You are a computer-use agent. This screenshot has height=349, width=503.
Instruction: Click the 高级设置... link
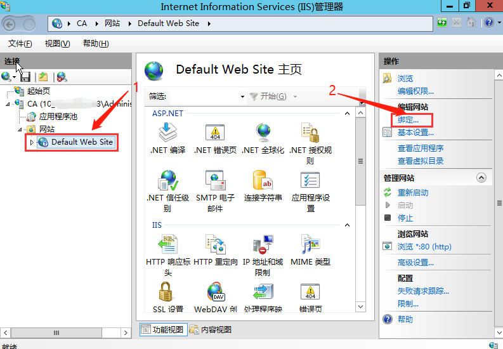point(415,263)
